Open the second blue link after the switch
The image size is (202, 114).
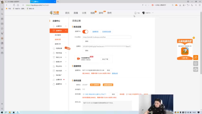[107, 31]
